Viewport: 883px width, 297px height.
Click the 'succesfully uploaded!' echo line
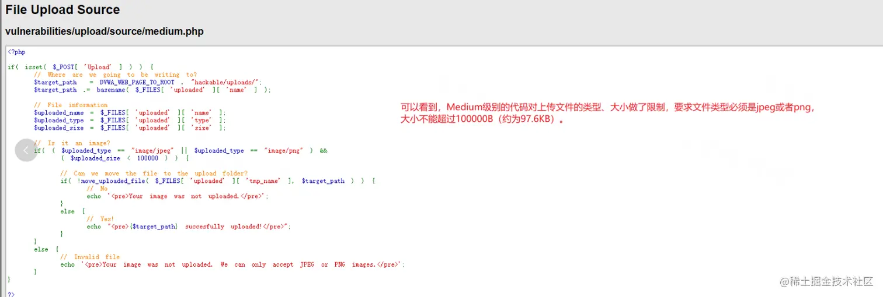tap(189, 227)
